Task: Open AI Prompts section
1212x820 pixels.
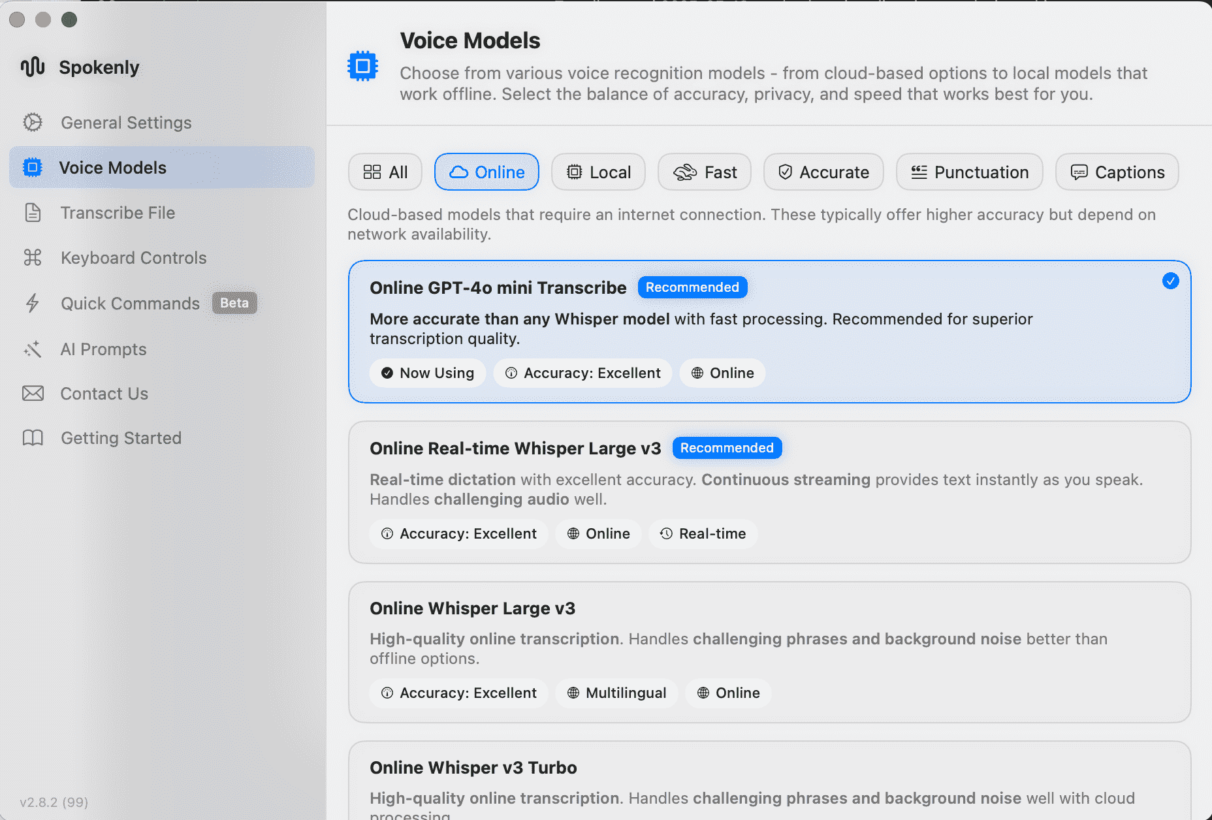Action: 162,349
